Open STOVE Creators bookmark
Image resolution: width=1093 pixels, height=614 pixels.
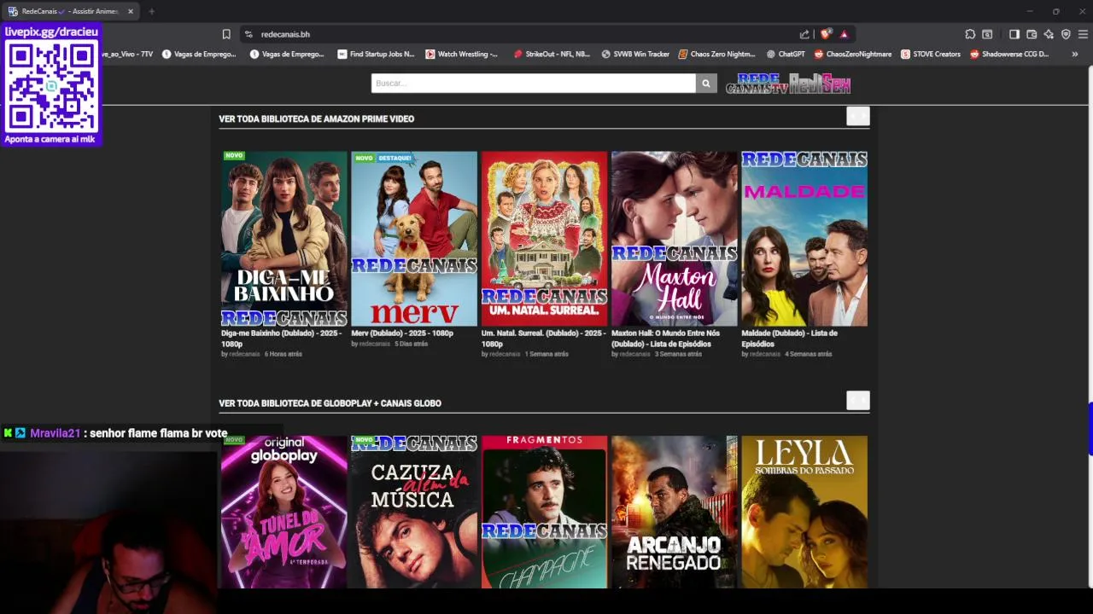click(931, 54)
